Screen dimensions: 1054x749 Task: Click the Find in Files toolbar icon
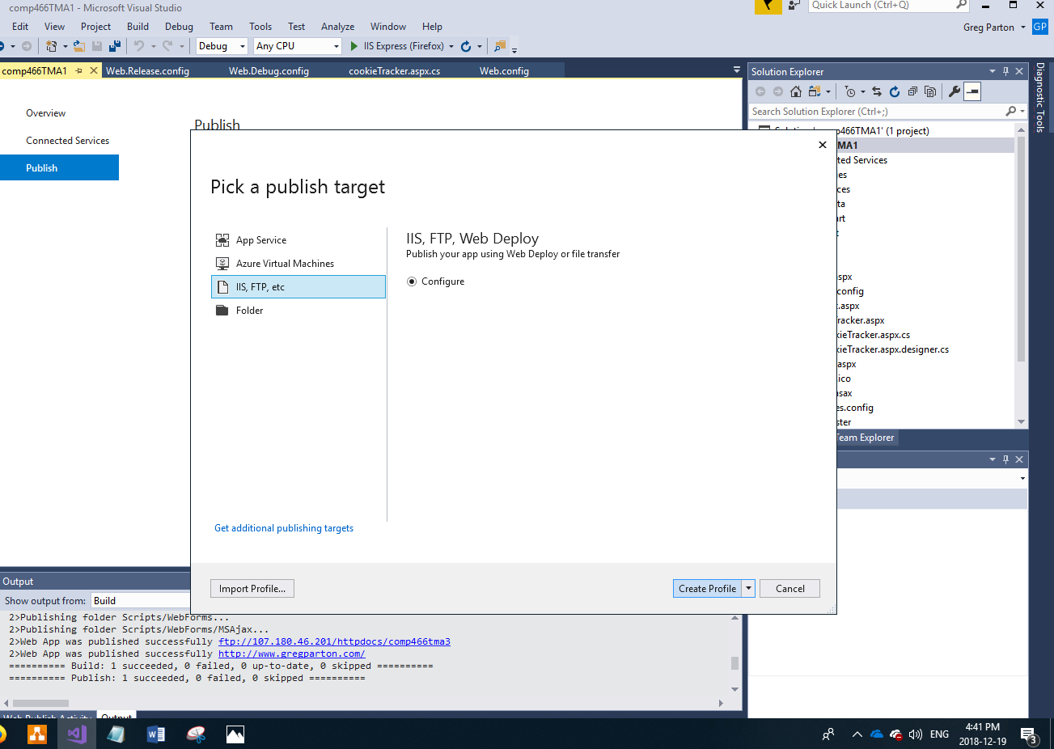tap(500, 46)
